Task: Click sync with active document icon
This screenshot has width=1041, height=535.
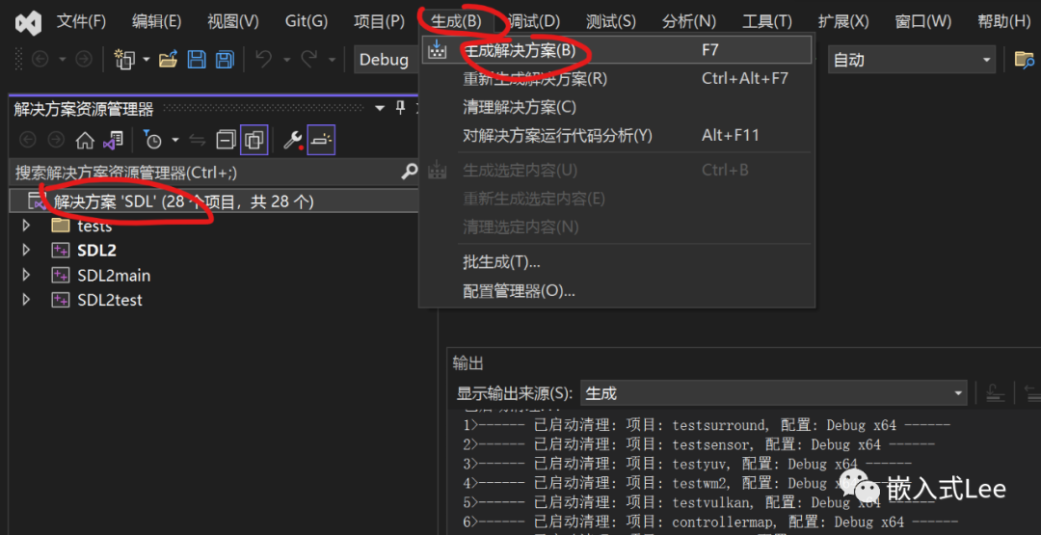Action: pyautogui.click(x=198, y=140)
